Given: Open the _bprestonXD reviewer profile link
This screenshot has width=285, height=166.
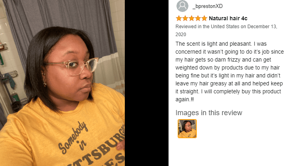Looking at the screenshot, I should [207, 6].
